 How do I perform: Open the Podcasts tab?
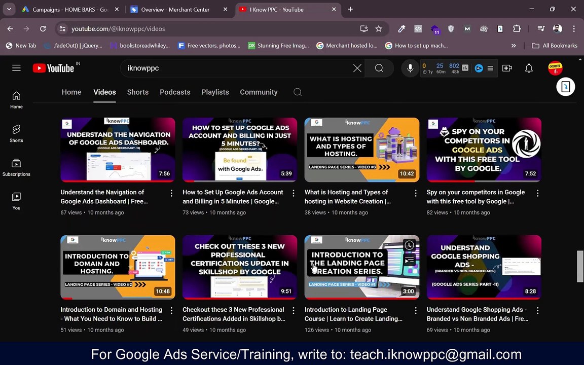click(175, 92)
